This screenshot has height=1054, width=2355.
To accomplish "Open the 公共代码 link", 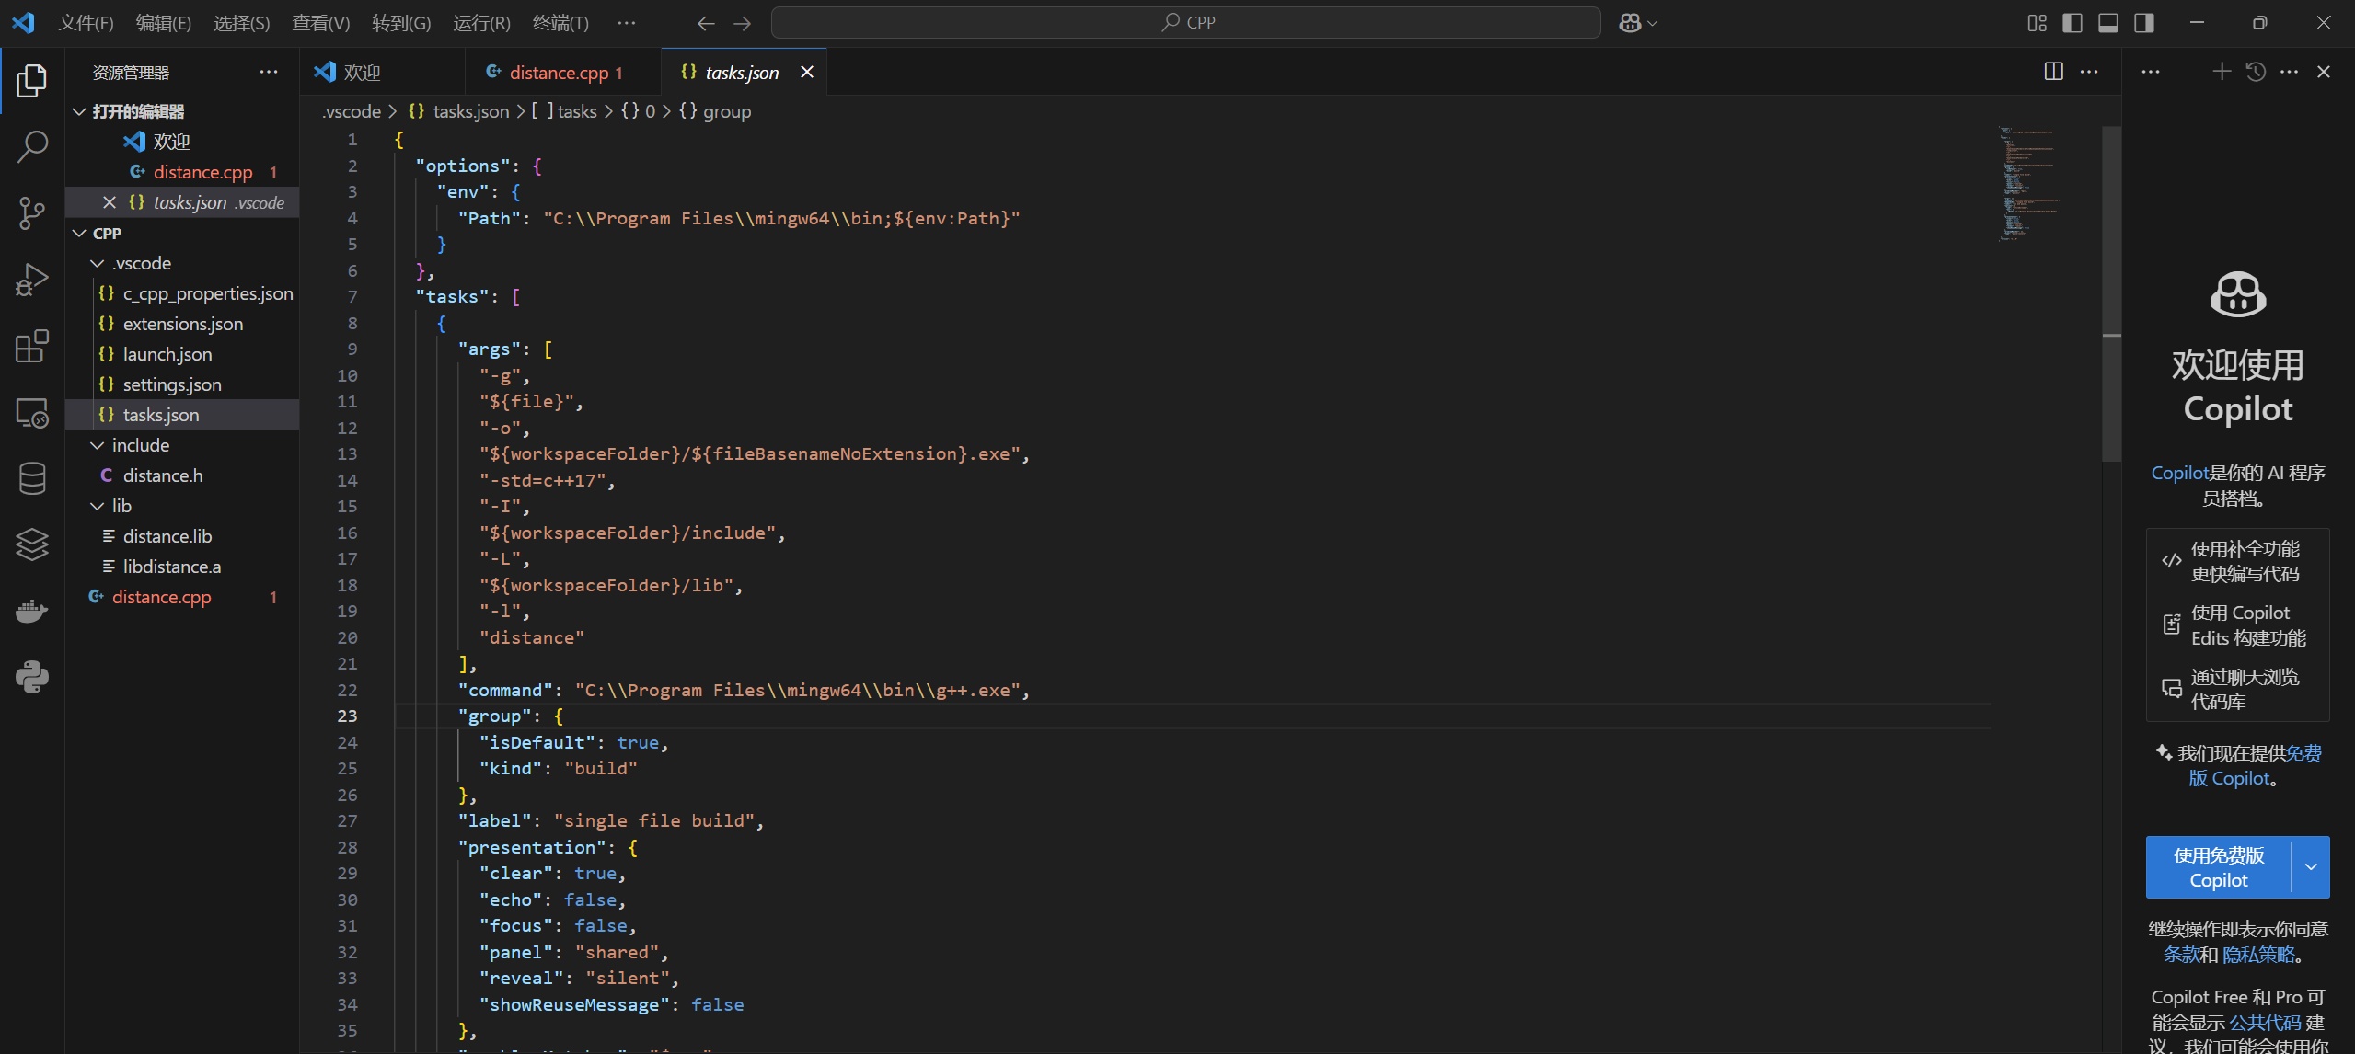I will (x=2265, y=1023).
